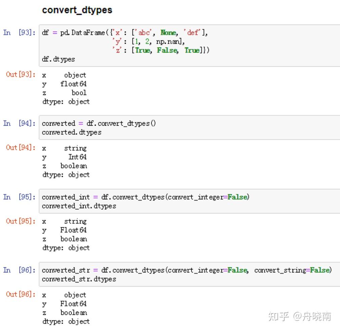Screen dimensions: 340x330
Task: Click the Out[96] output prompt
Action: (21, 294)
